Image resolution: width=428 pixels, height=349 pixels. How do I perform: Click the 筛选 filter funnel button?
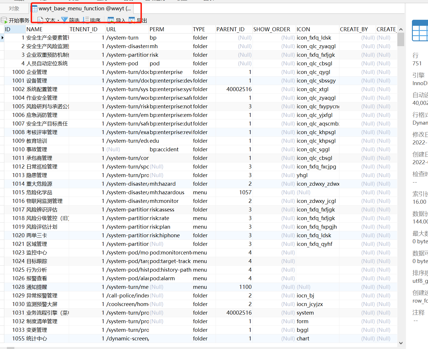click(71, 20)
